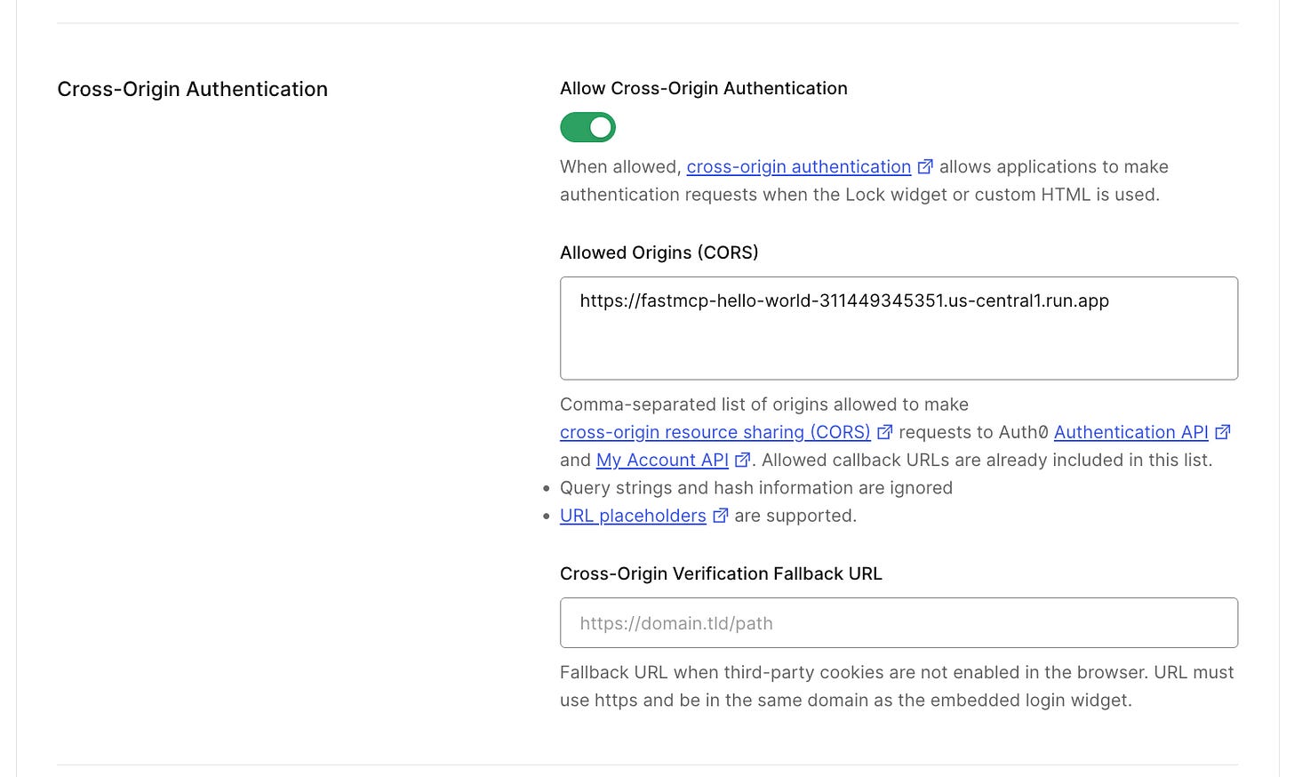1294x777 pixels.
Task: Click into the Allowed Origins (CORS) textbox
Action: [x=899, y=328]
